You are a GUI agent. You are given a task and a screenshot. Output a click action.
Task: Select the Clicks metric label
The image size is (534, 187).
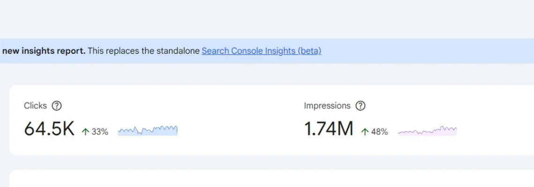pos(36,106)
